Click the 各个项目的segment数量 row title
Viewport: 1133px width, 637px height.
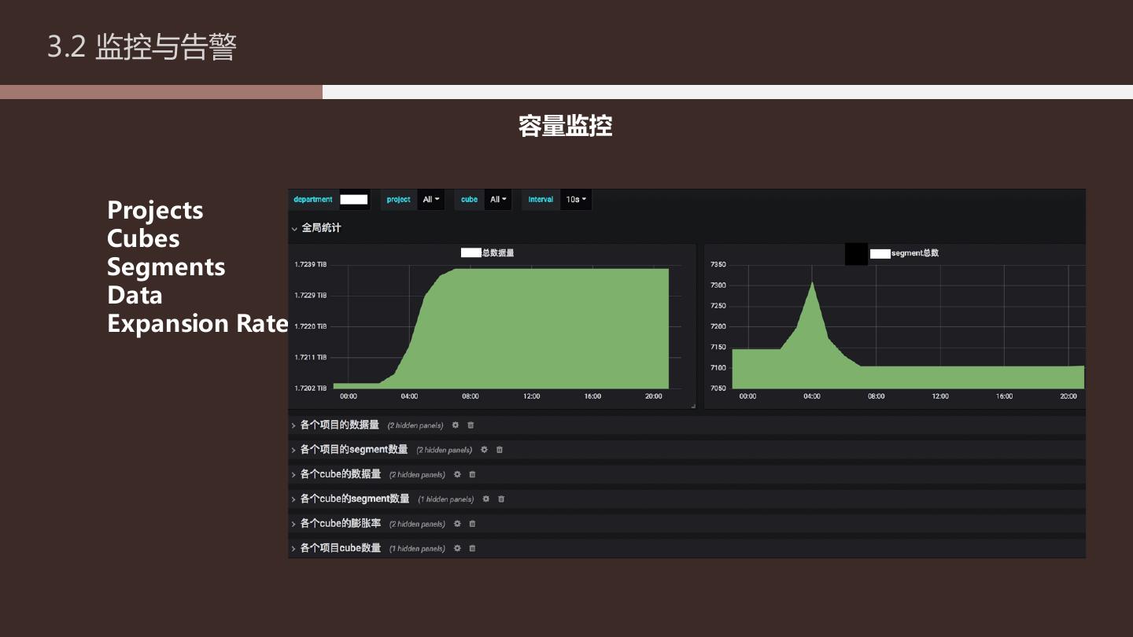pyautogui.click(x=354, y=450)
